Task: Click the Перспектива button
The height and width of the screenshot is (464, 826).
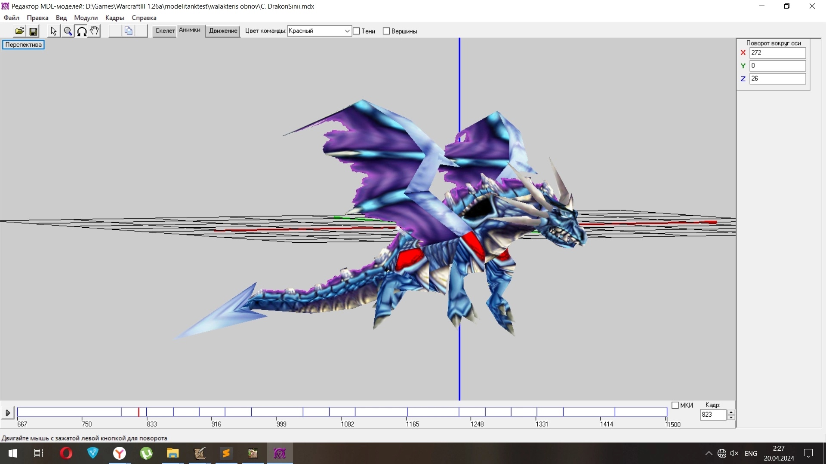Action: click(x=23, y=45)
